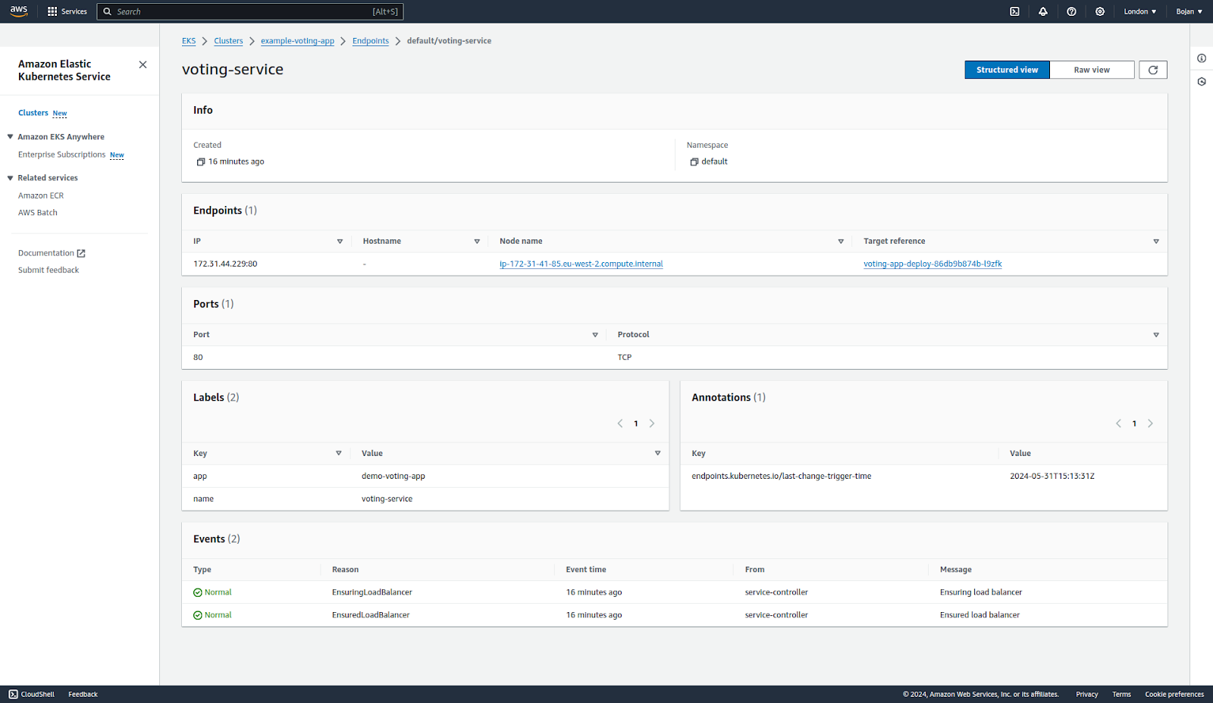Click the AWS logo home icon
The image size is (1213, 703).
19,11
